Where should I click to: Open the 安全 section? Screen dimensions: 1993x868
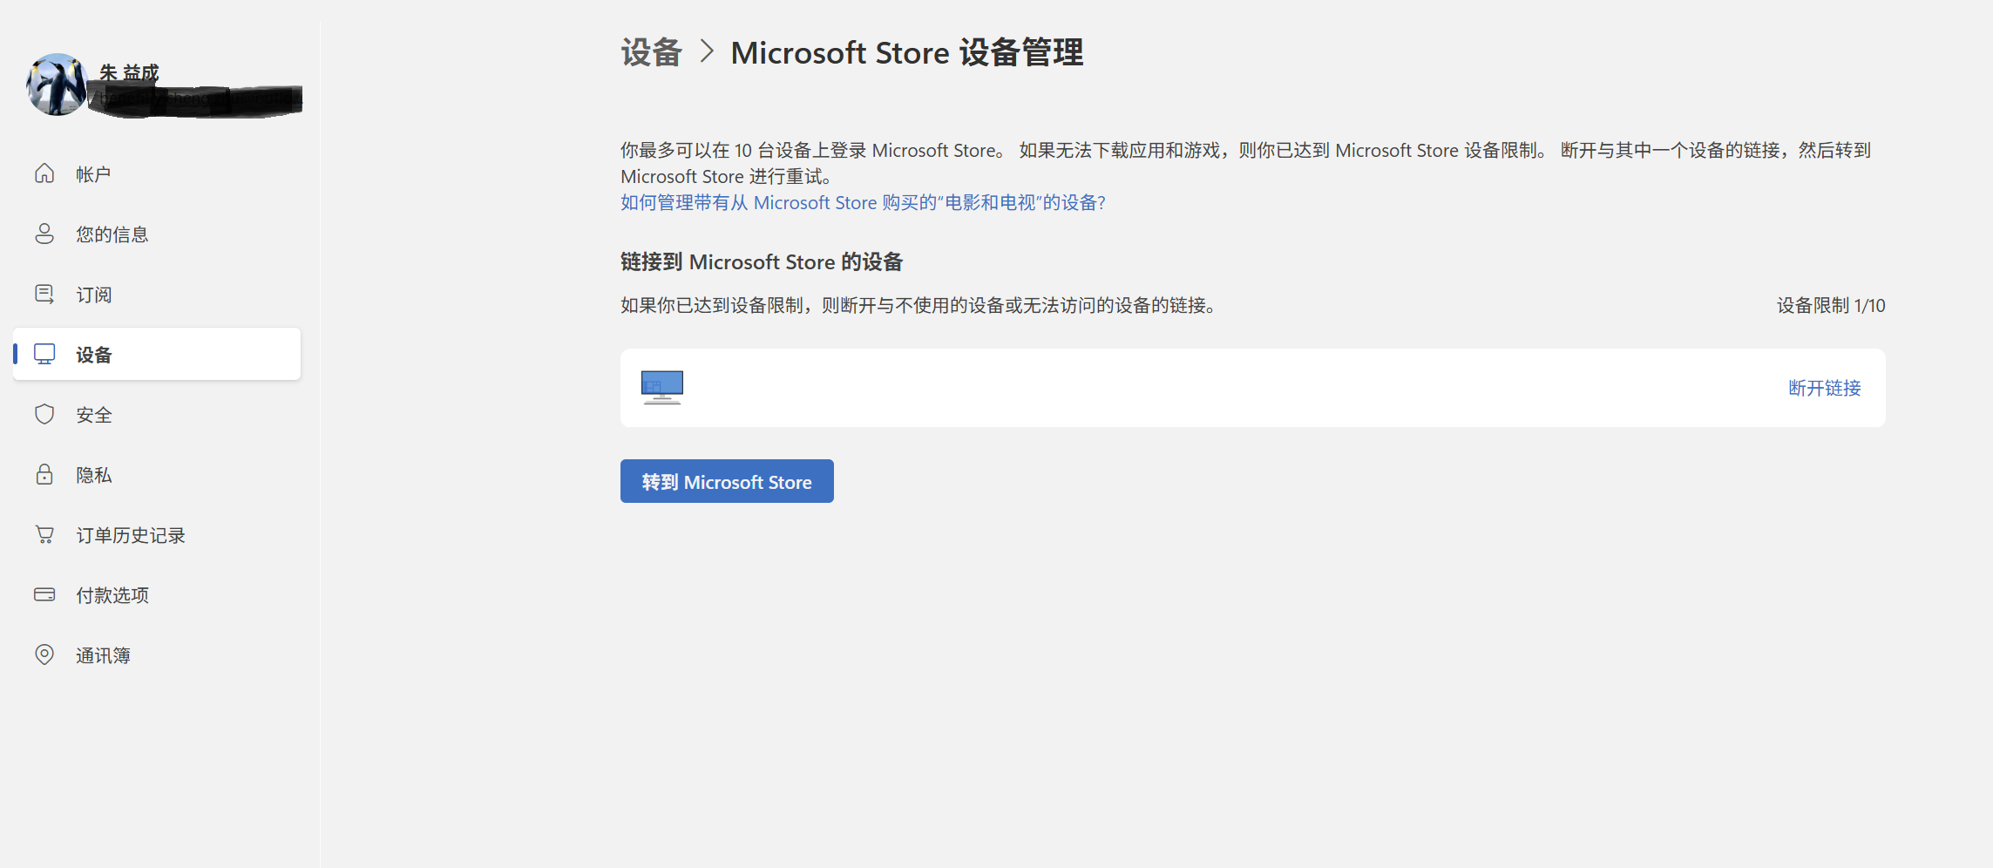(x=157, y=415)
